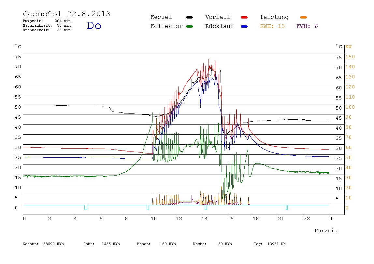Click the right axis '45' temperature label
The height and width of the screenshot is (264, 374).
tap(339, 118)
